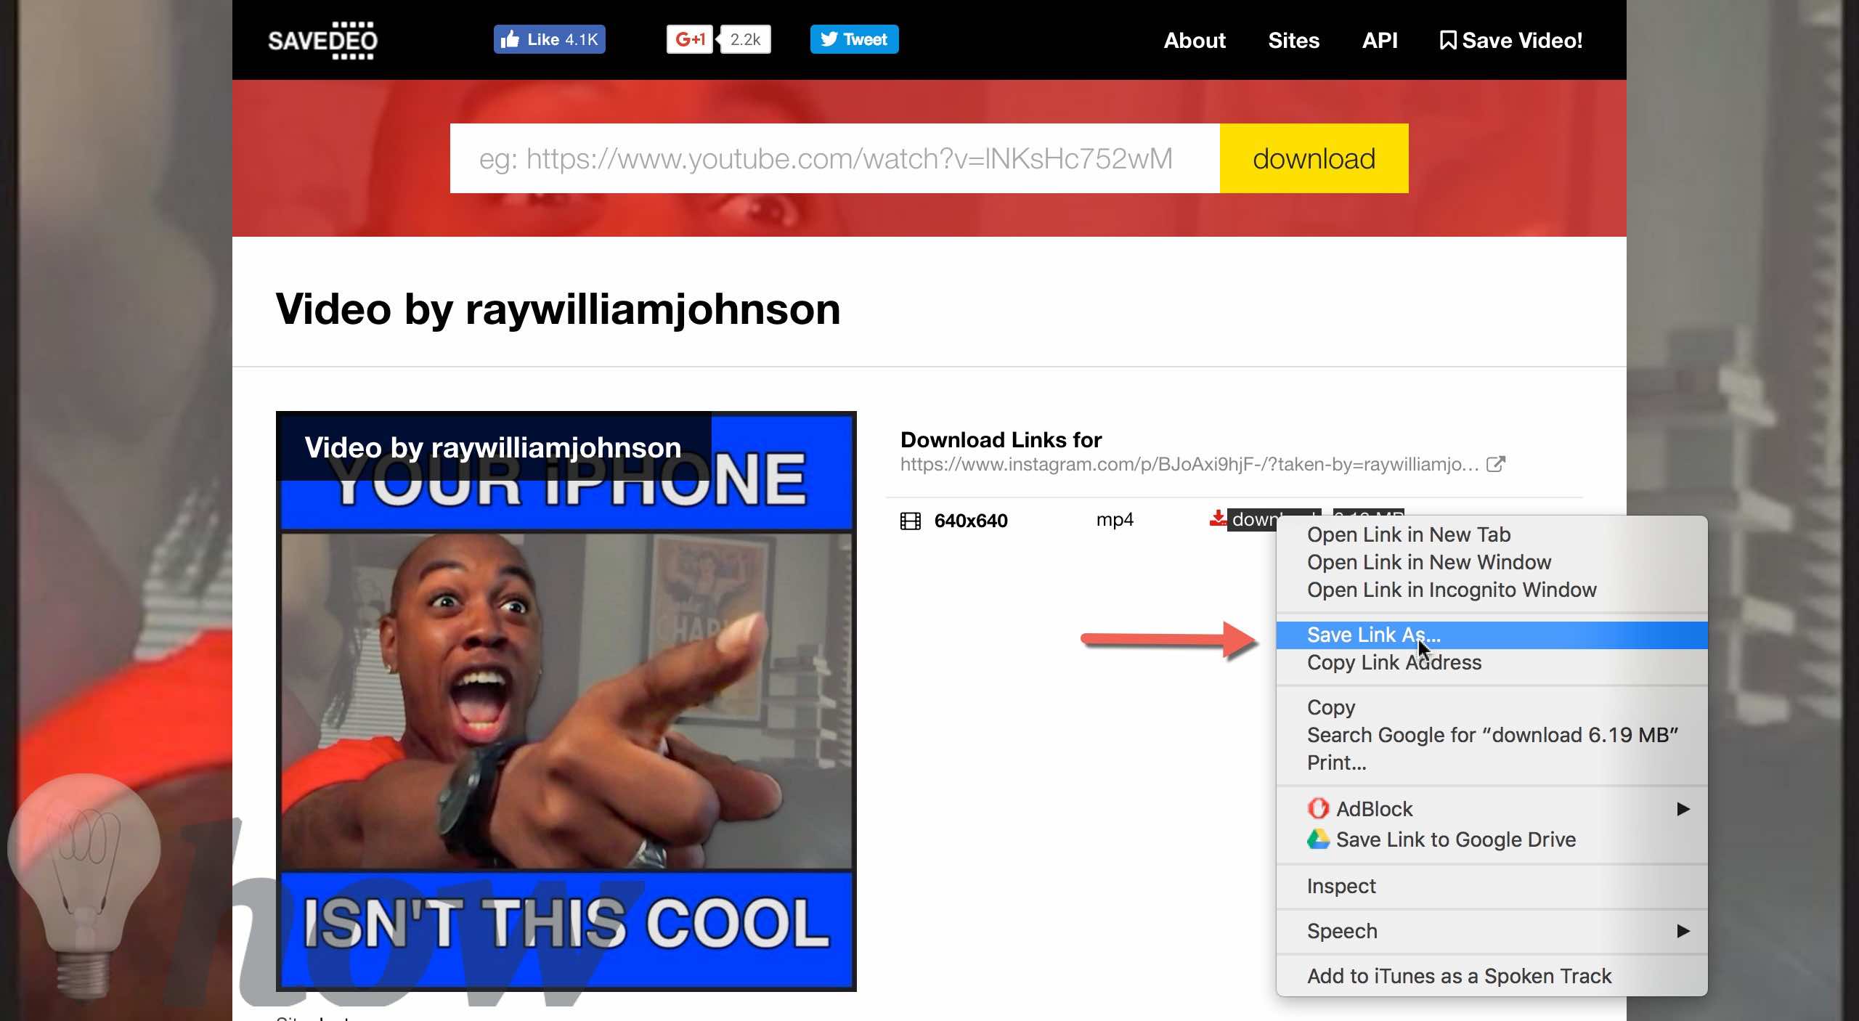
Task: Choose Print... from the context menu
Action: pyautogui.click(x=1492, y=762)
